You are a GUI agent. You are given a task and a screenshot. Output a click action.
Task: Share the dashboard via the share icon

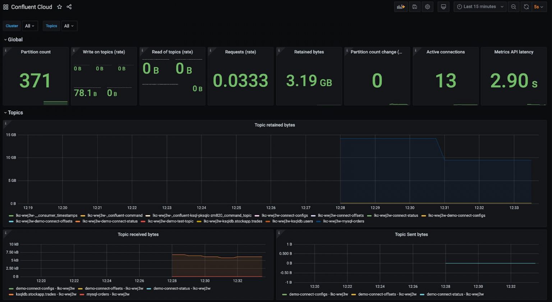[x=69, y=7]
